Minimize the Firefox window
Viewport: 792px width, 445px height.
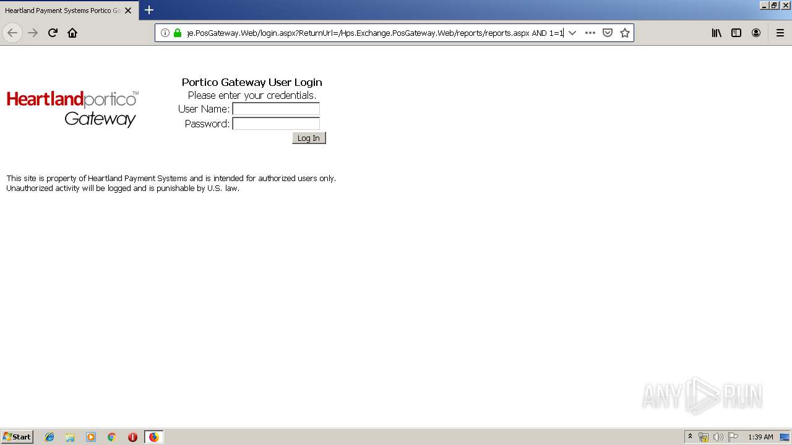tap(764, 5)
